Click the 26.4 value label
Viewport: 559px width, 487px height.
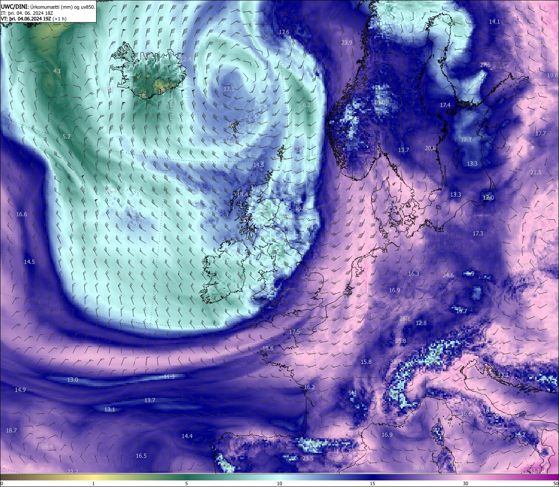click(47, 446)
